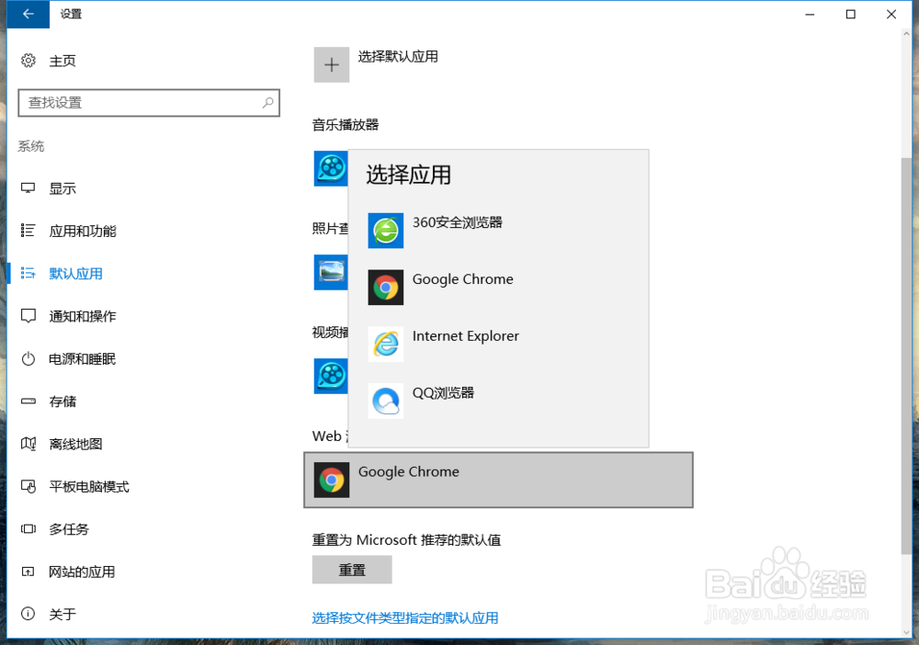Click the 选择默认应用 label

point(399,57)
